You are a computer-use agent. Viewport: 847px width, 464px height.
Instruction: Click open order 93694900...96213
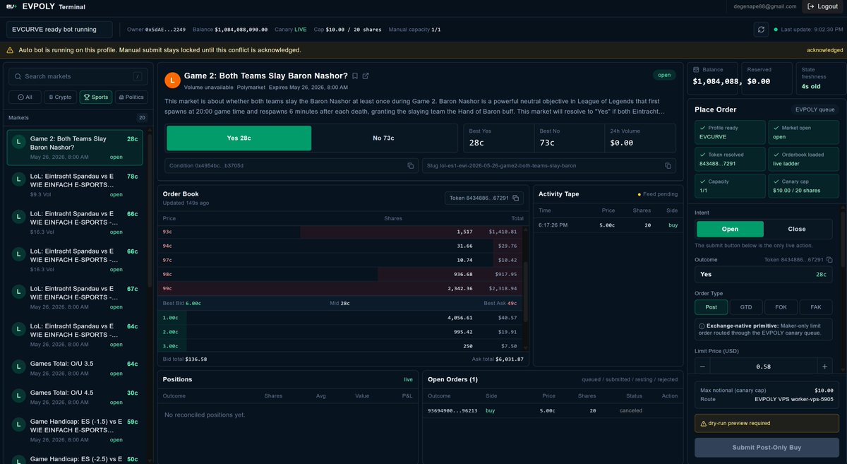tap(553, 410)
